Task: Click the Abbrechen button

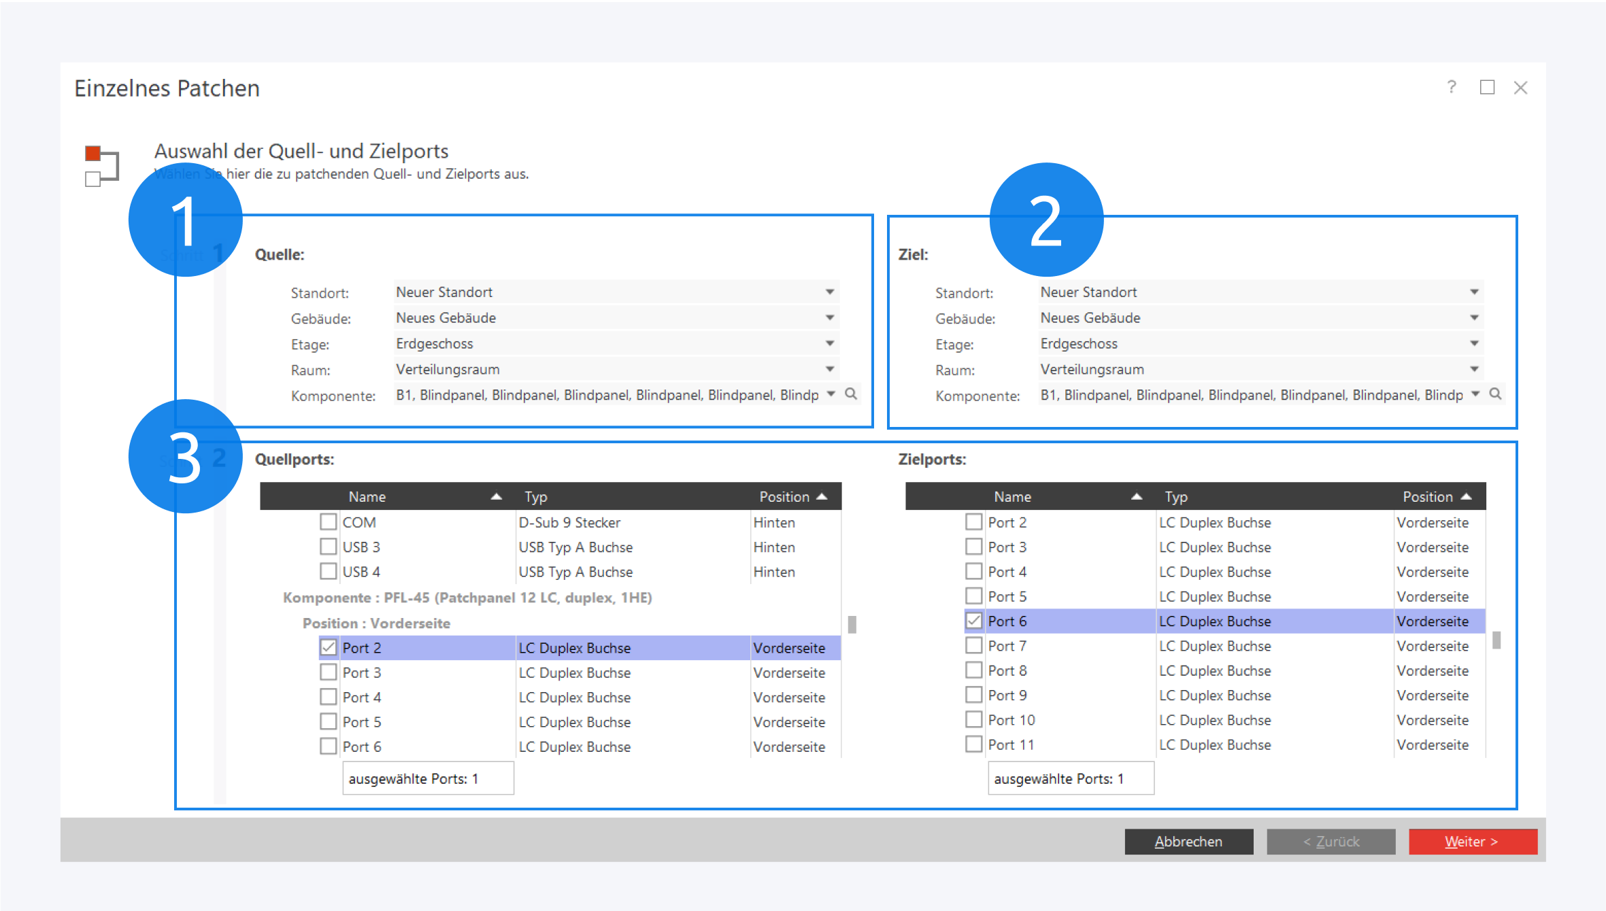Action: (x=1188, y=841)
